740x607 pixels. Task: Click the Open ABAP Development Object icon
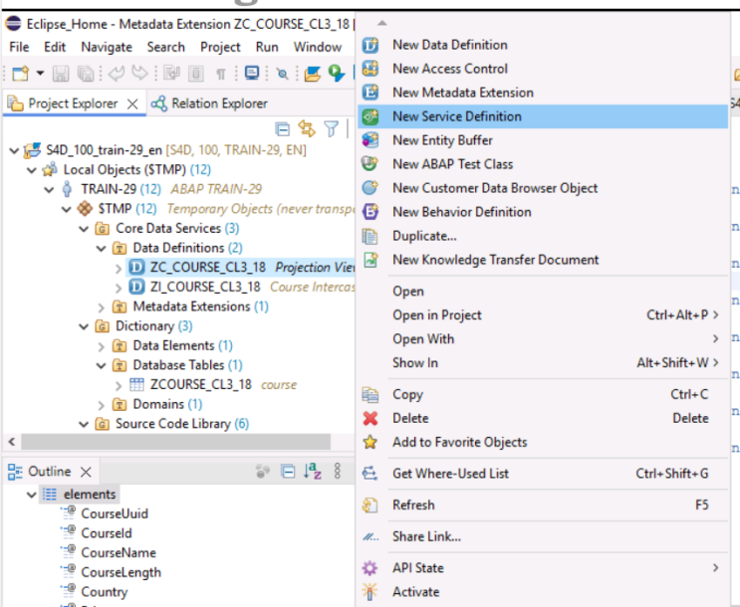(312, 74)
